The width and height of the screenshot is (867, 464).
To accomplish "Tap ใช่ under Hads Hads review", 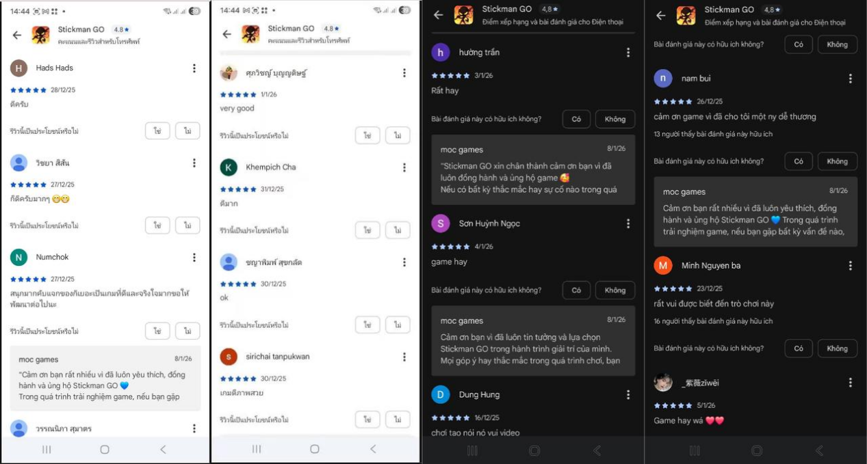I will pos(157,131).
